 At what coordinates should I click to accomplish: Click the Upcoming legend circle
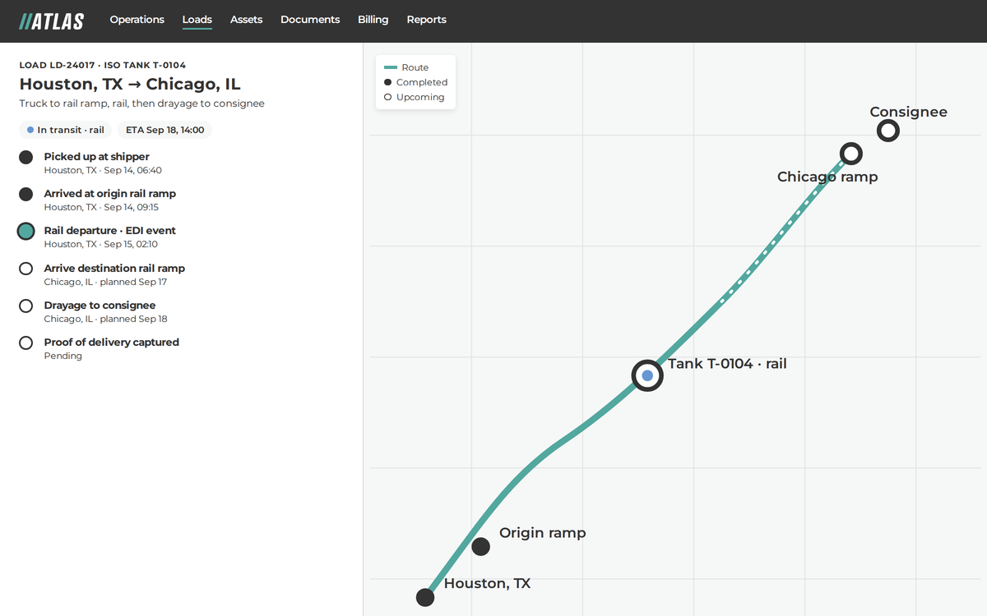tap(387, 97)
